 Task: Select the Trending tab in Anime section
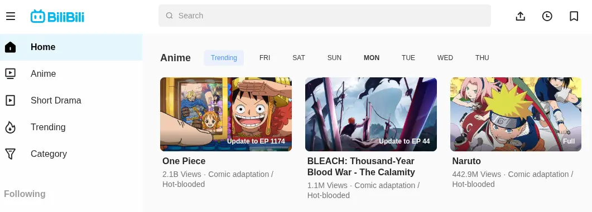click(224, 58)
